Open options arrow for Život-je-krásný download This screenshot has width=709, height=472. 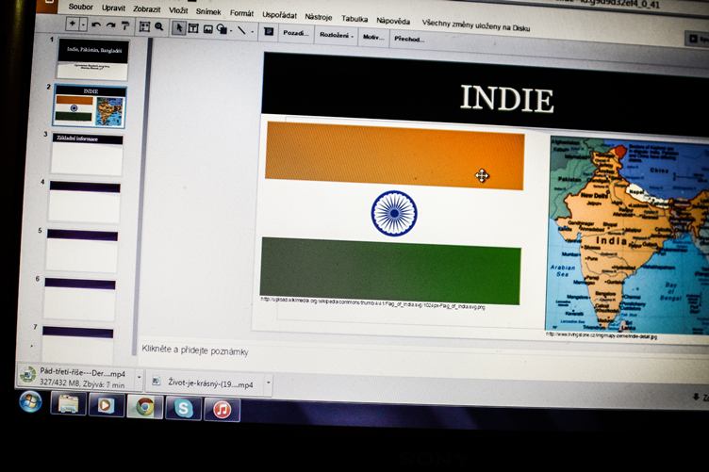tap(269, 383)
